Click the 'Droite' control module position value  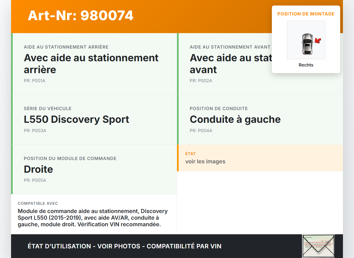(38, 169)
